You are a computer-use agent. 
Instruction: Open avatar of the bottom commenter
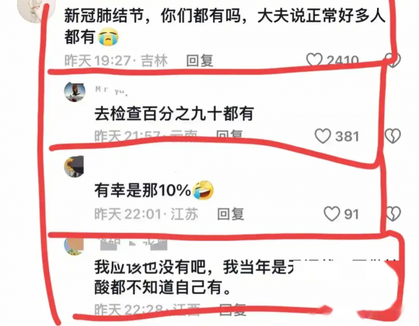(74, 246)
